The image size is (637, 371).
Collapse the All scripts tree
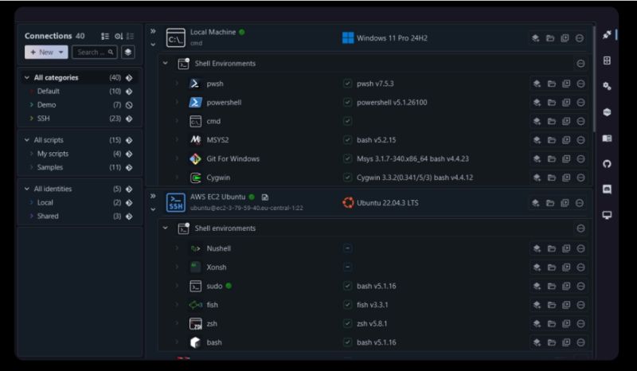[27, 140]
